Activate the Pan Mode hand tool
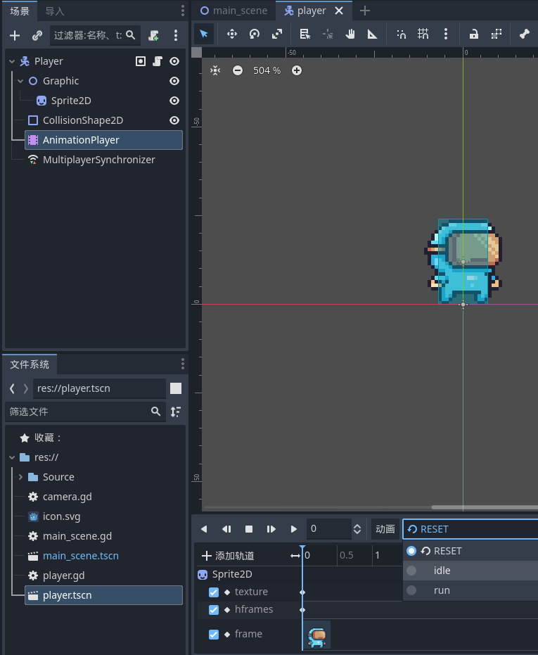 350,34
